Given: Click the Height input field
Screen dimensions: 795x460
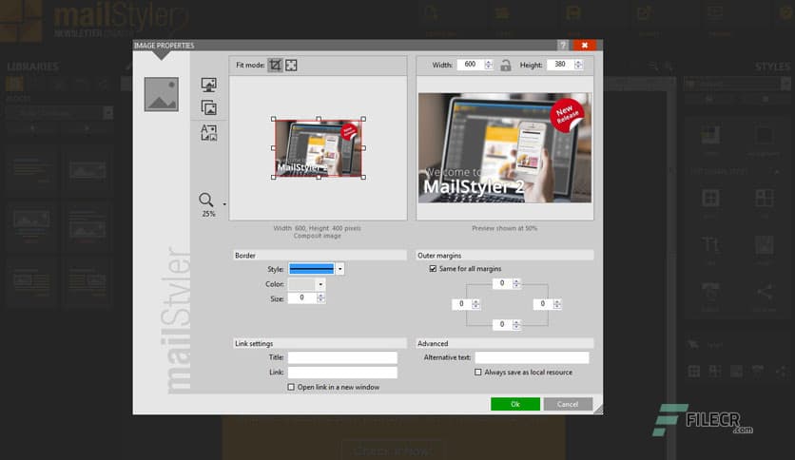Looking at the screenshot, I should [x=560, y=65].
